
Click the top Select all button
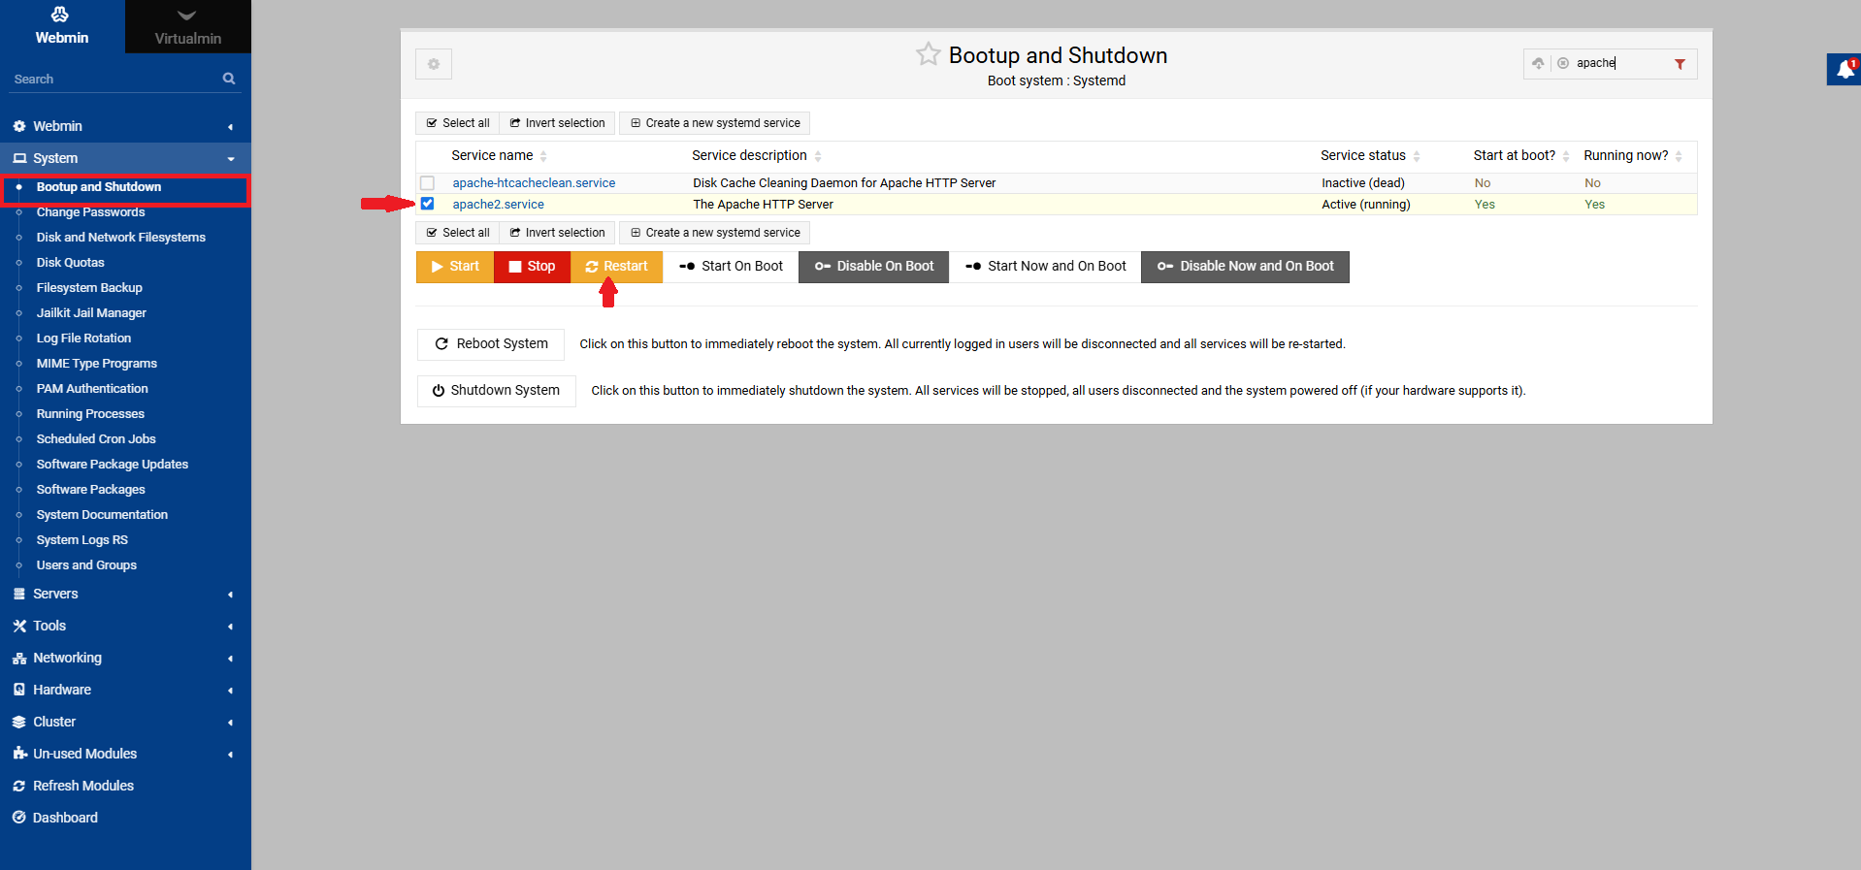click(458, 123)
